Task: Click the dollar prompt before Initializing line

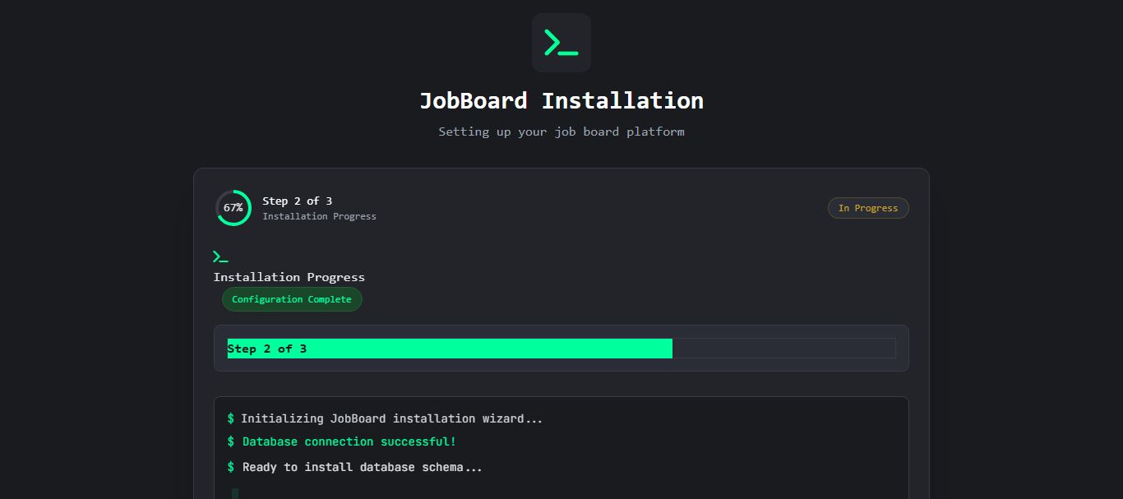Action: pyautogui.click(x=231, y=418)
